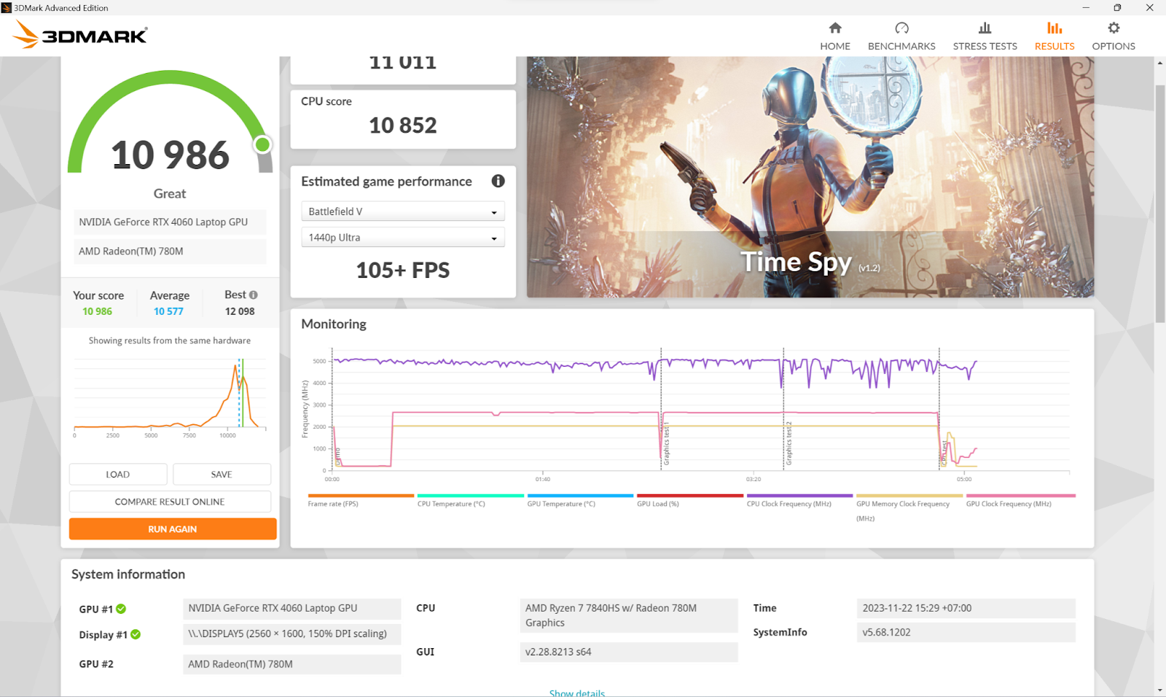Click the SAVE button
This screenshot has width=1166, height=697.
point(222,474)
